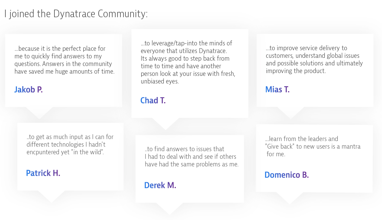Screen dimensions: 382x220
Task: Click the speech bubble tail under Patrick's card
Action: (x=51, y=196)
